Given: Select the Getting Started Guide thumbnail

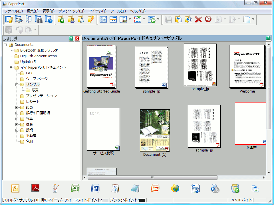Looking at the screenshot, I should pyautogui.click(x=102, y=67).
